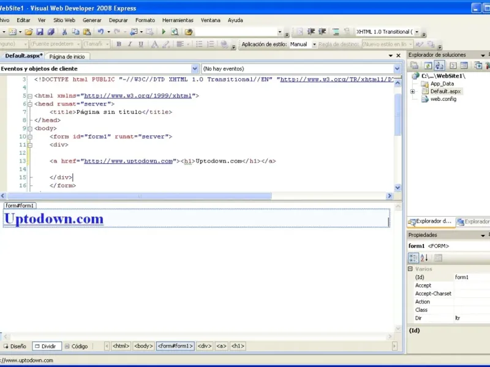
Task: Paste from clipboard using the Paste icon
Action: pos(86,32)
